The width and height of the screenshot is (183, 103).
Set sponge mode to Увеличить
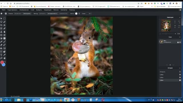click(18, 13)
